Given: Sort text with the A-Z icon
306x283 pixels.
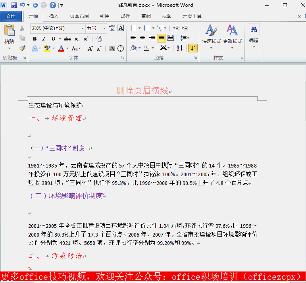Looking at the screenshot, I should pyautogui.click(x=179, y=48).
